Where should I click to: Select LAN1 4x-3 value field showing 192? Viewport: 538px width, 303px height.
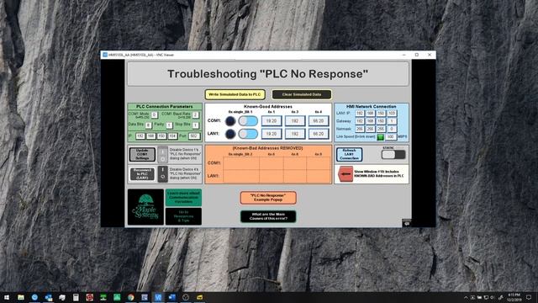(x=295, y=134)
